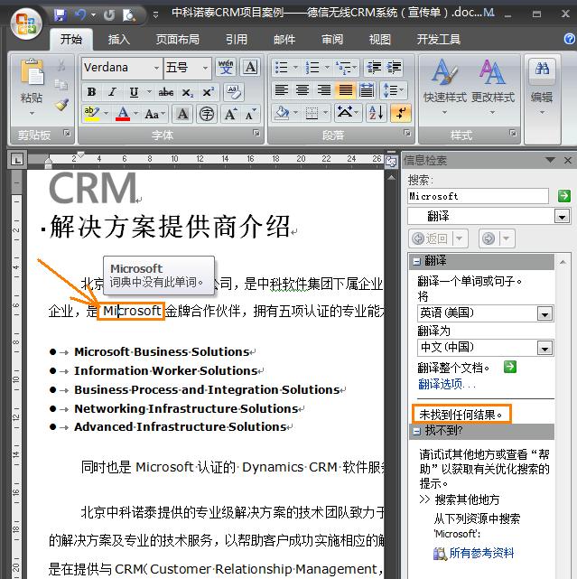
Task: Open the 翻译 service dropdown
Action: (563, 217)
